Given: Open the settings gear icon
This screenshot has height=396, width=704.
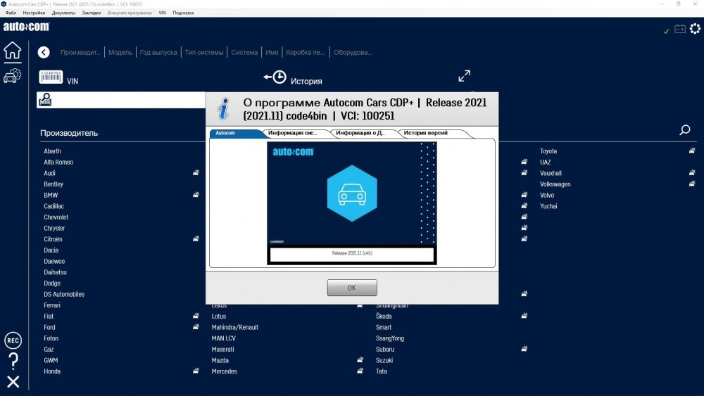Looking at the screenshot, I should pos(695,29).
